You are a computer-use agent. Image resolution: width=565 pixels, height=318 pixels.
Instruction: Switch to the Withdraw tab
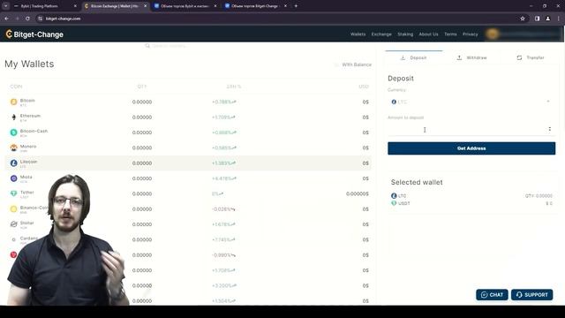pyautogui.click(x=471, y=57)
